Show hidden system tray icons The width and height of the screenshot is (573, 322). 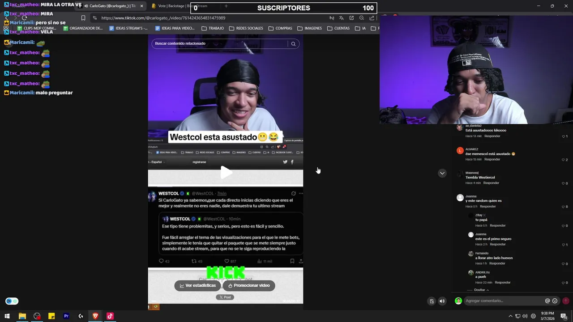(x=510, y=316)
